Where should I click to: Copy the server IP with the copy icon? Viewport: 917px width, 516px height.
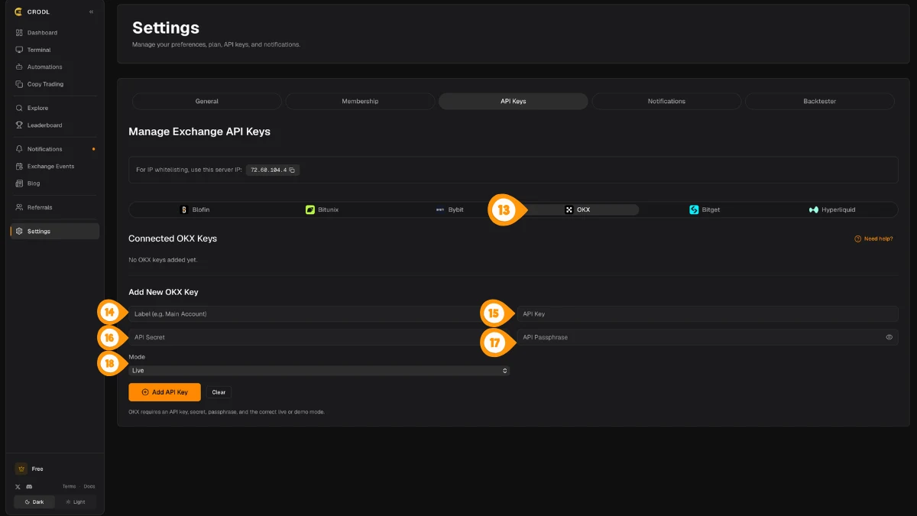[x=292, y=170]
